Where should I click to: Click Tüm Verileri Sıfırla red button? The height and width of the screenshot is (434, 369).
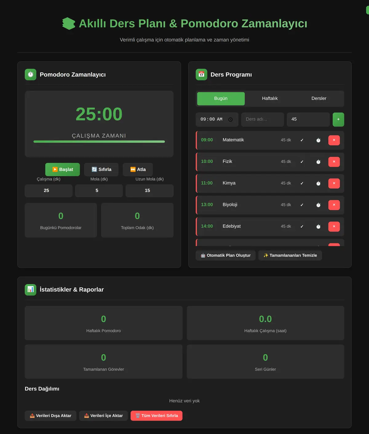tap(157, 416)
